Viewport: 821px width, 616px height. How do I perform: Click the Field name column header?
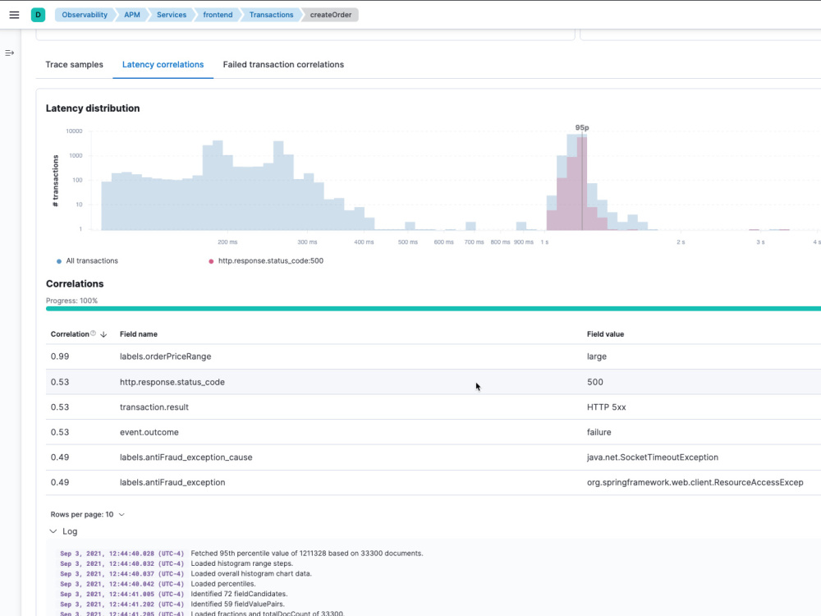(x=138, y=334)
